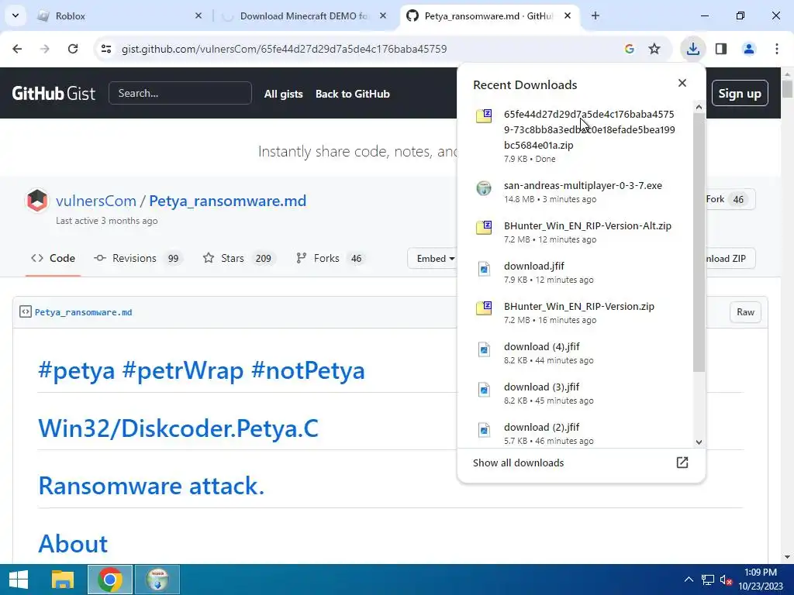Show hidden system tray icons
This screenshot has width=794, height=595.
point(689,580)
